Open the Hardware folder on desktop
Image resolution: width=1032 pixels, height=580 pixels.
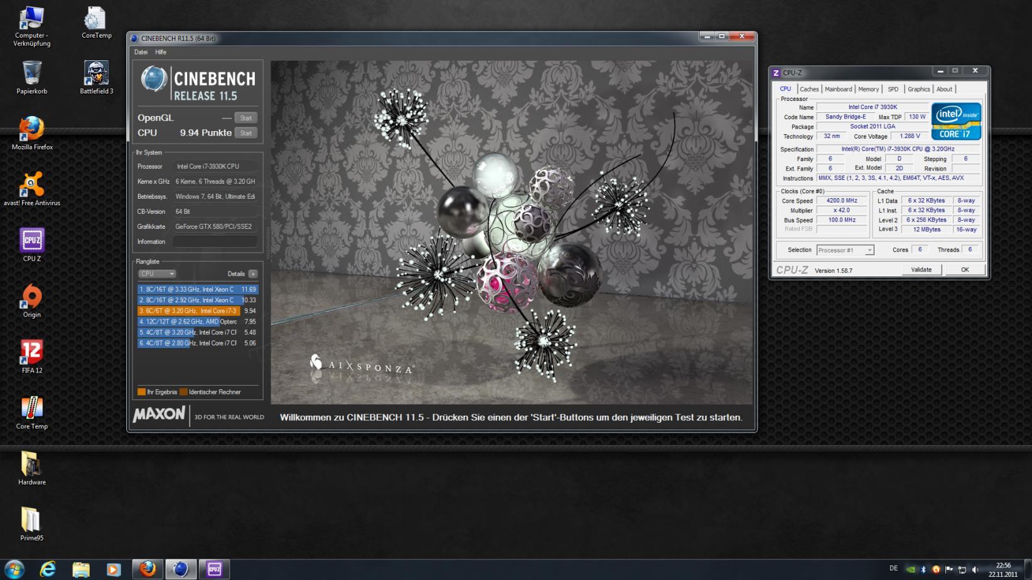31,468
